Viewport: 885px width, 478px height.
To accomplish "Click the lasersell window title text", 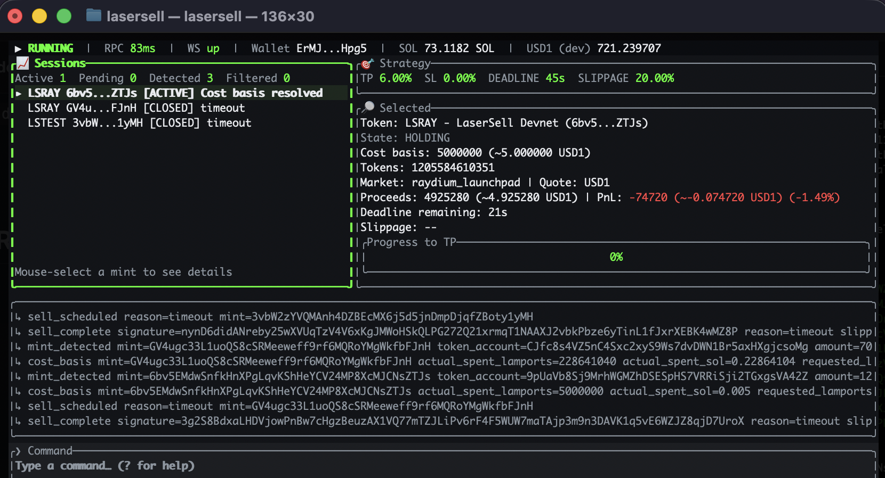I will pos(211,17).
